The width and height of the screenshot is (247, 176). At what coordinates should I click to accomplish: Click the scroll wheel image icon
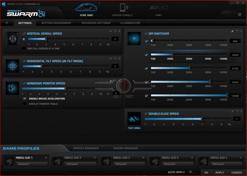point(12,39)
